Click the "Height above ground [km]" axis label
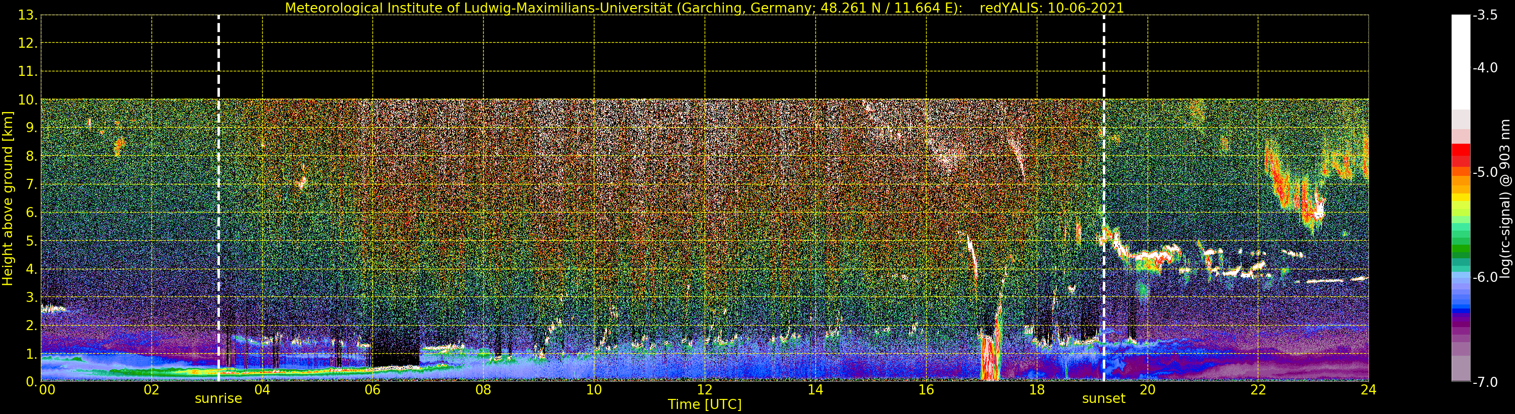The height and width of the screenshot is (414, 1515). coord(8,198)
